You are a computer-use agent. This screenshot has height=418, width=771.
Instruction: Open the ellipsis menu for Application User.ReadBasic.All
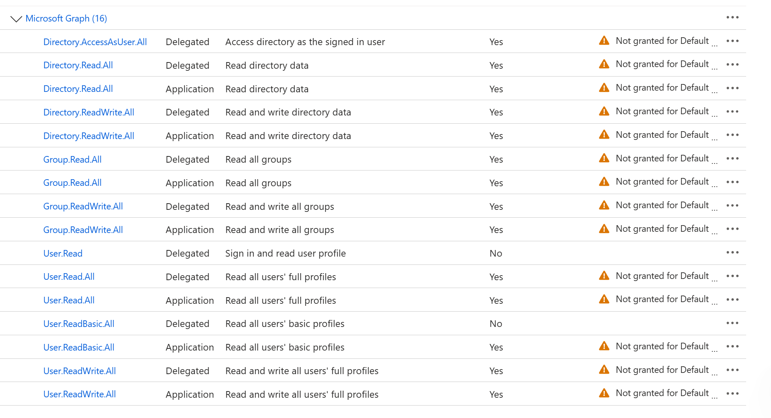pos(732,346)
